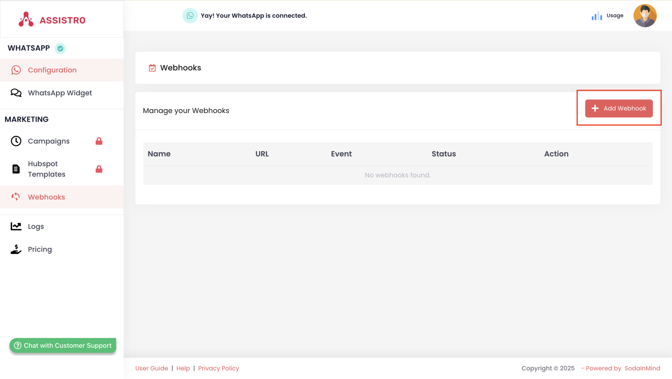This screenshot has height=379, width=672.
Task: Click the WhatsApp connected status icon
Action: click(190, 15)
